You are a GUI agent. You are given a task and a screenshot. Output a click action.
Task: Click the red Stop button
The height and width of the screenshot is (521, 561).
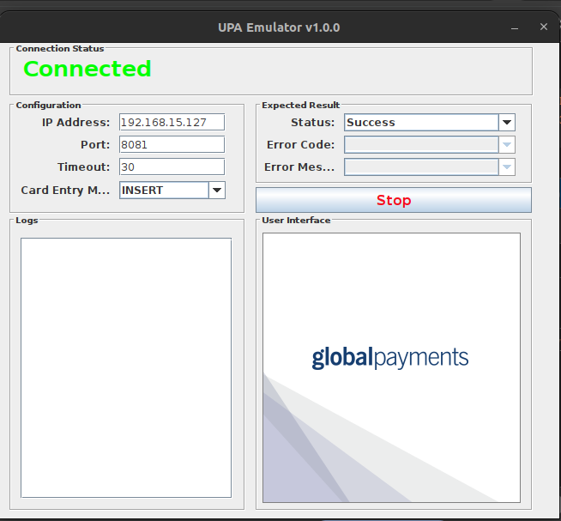click(394, 200)
